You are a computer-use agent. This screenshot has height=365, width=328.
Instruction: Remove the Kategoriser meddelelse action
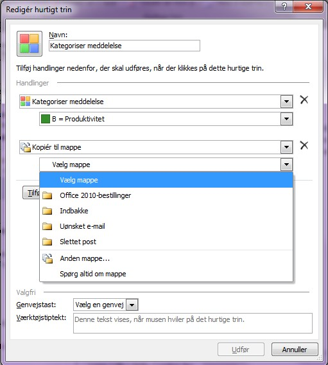coord(304,100)
